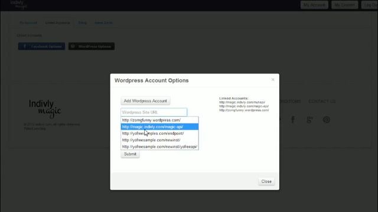Select the zomgfunny.wordpress.com suggestion in the dropdown
The height and width of the screenshot is (212, 378).
pos(159,120)
